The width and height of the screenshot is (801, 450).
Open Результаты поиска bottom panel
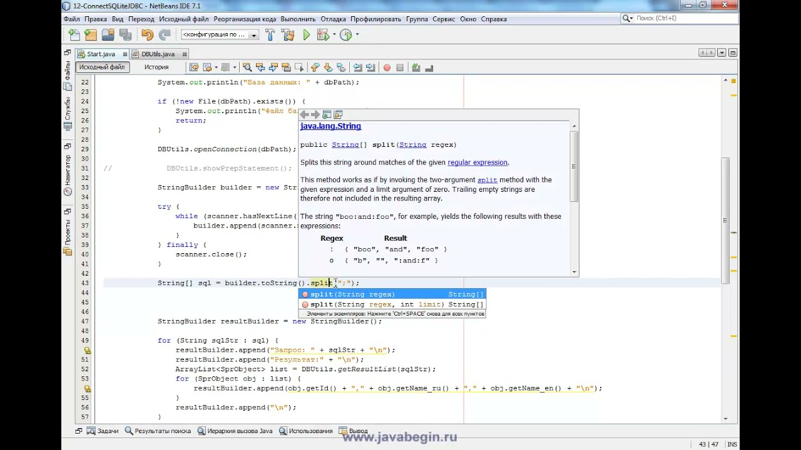[x=158, y=431]
